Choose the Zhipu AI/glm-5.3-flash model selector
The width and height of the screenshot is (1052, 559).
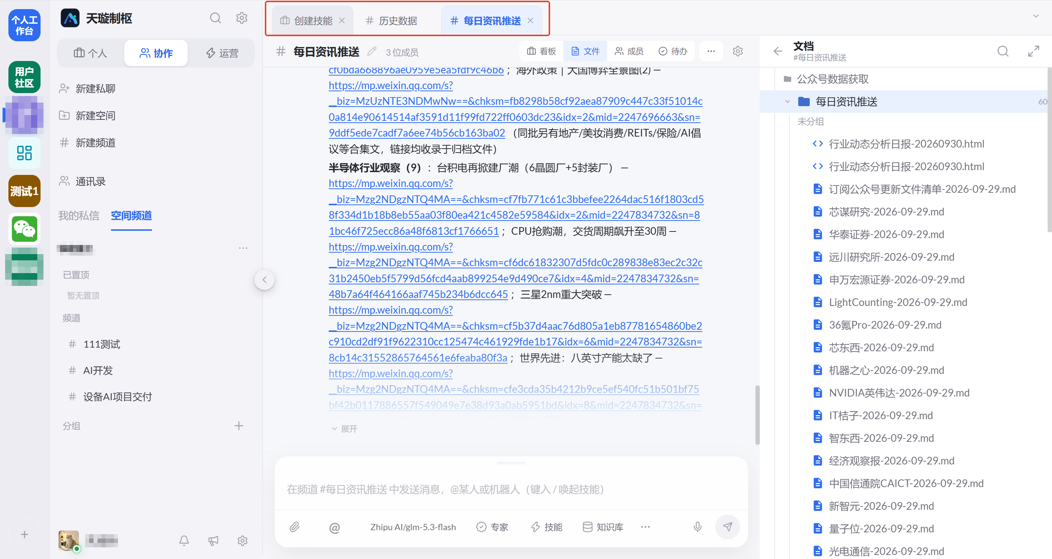(x=413, y=527)
